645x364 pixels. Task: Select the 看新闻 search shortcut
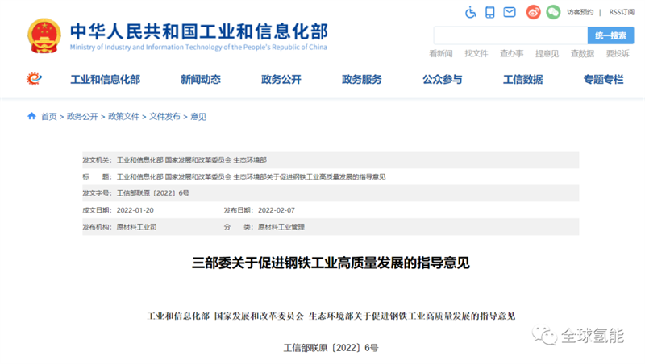pyautogui.click(x=440, y=53)
